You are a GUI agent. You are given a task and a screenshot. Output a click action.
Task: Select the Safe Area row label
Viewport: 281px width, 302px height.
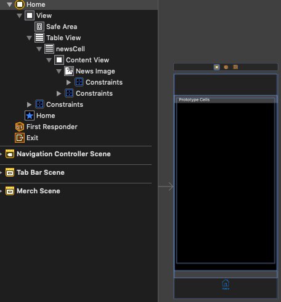pos(62,27)
